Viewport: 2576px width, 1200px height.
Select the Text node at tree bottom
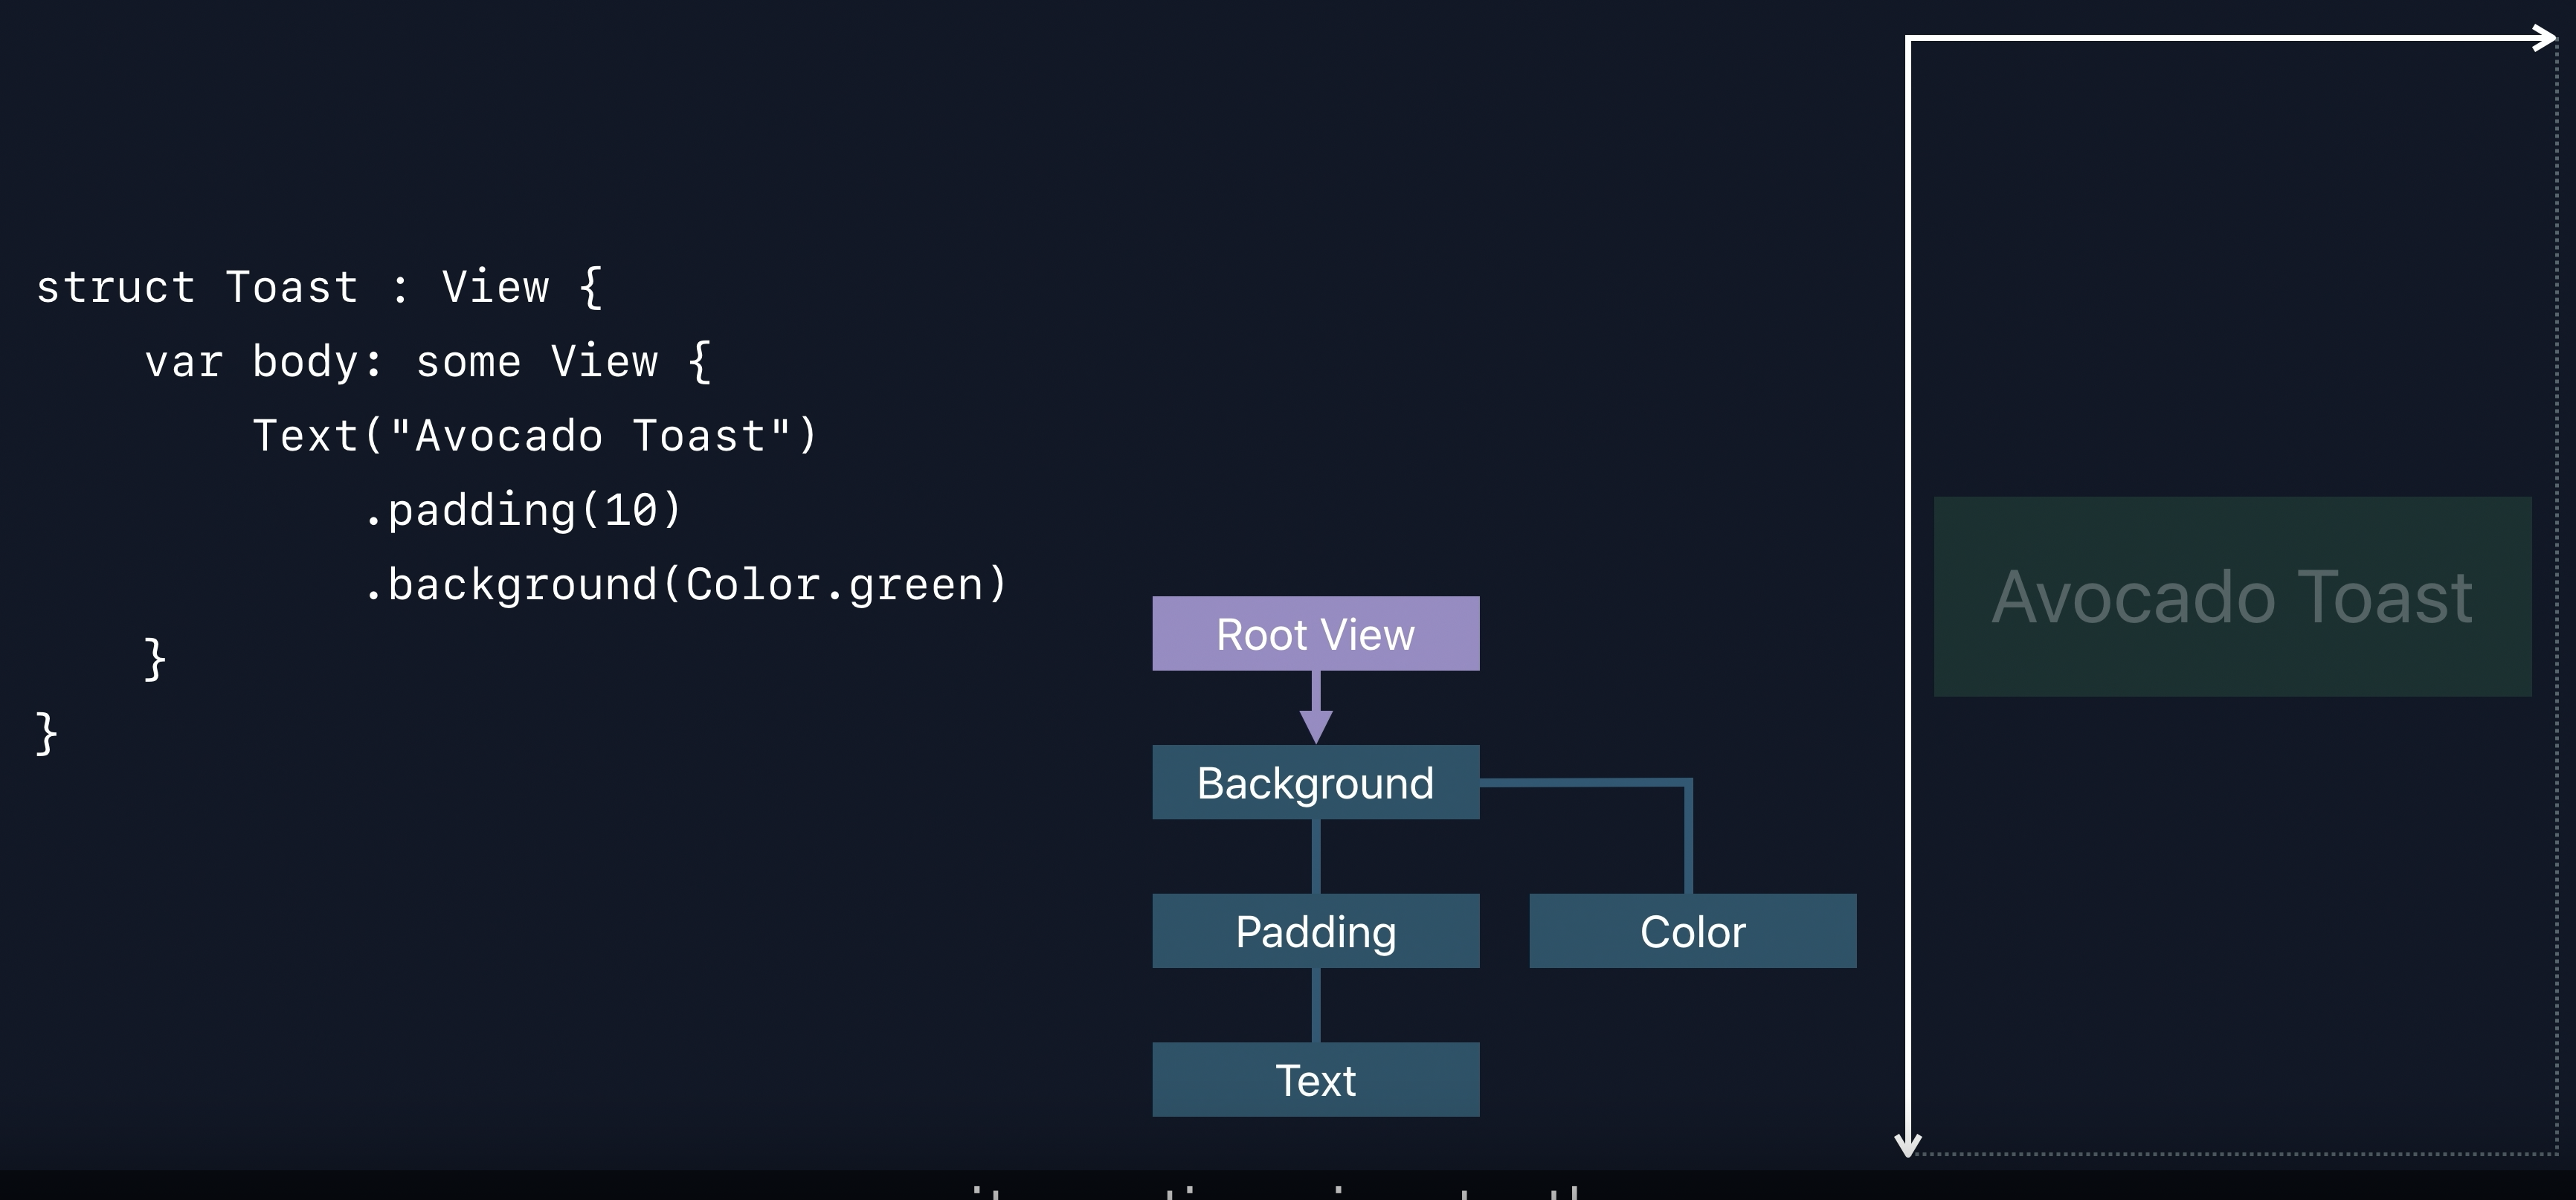pos(1315,1080)
